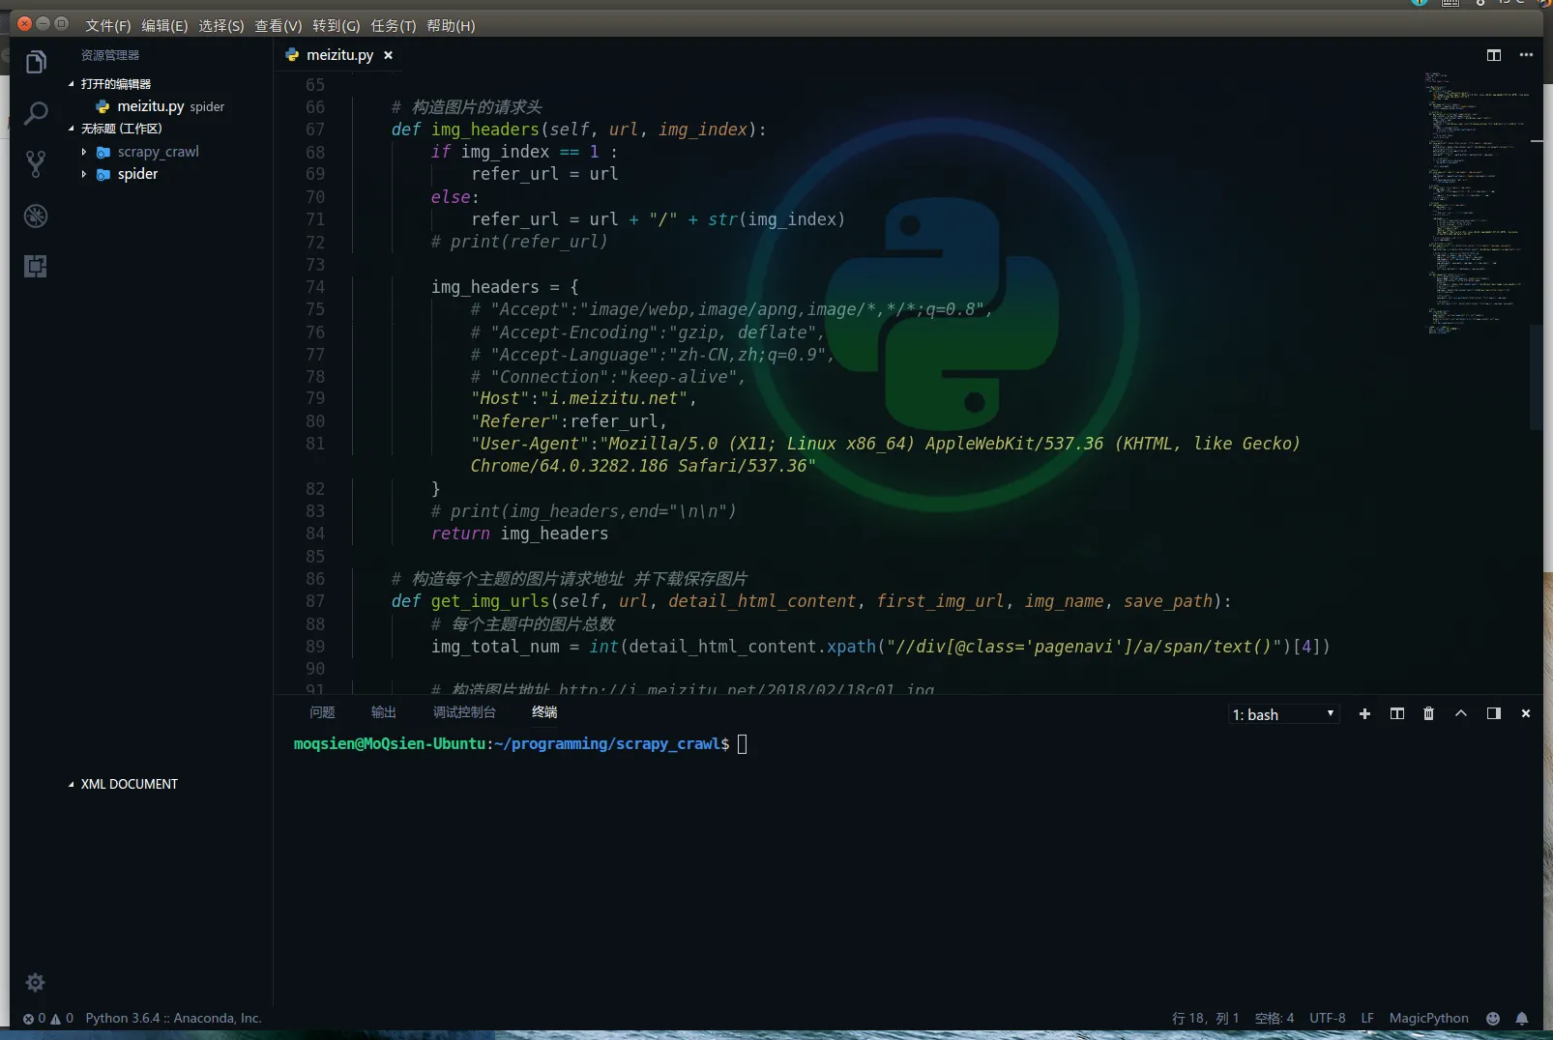Switch to the 输出 panel tab

[384, 712]
